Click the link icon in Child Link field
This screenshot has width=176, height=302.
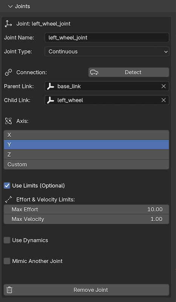(x=51, y=100)
